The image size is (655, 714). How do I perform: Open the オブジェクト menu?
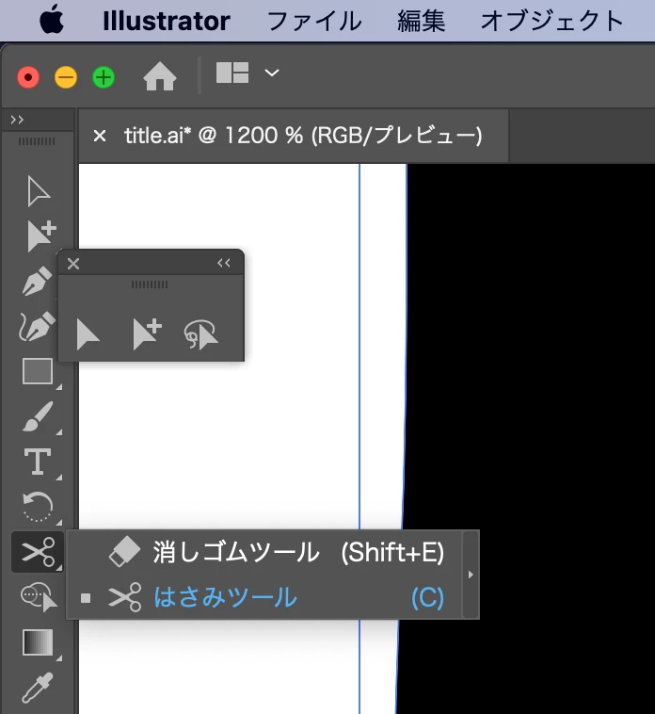tap(551, 22)
